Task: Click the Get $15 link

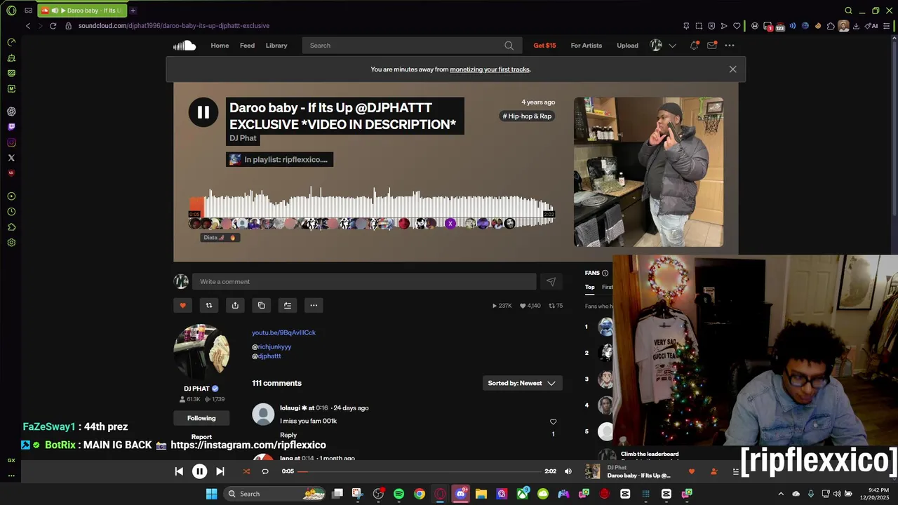Action: tap(544, 46)
